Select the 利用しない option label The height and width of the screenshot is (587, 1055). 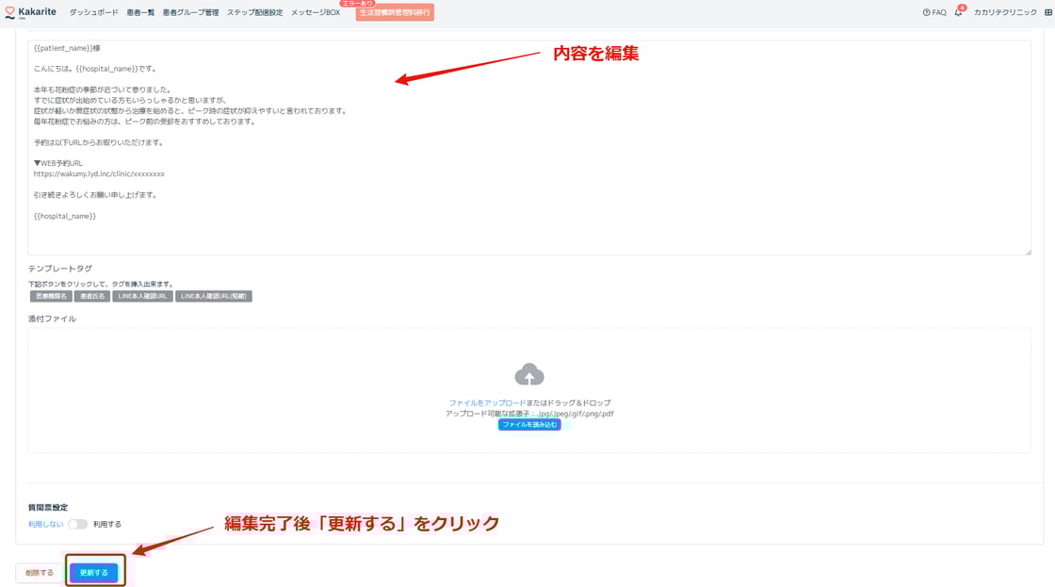[x=45, y=524]
